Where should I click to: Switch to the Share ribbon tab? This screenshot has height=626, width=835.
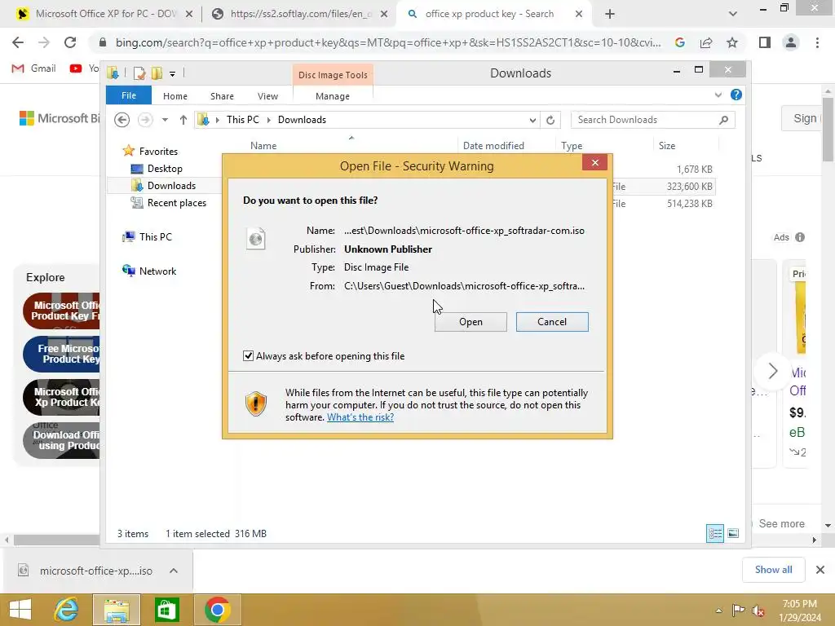click(x=222, y=96)
